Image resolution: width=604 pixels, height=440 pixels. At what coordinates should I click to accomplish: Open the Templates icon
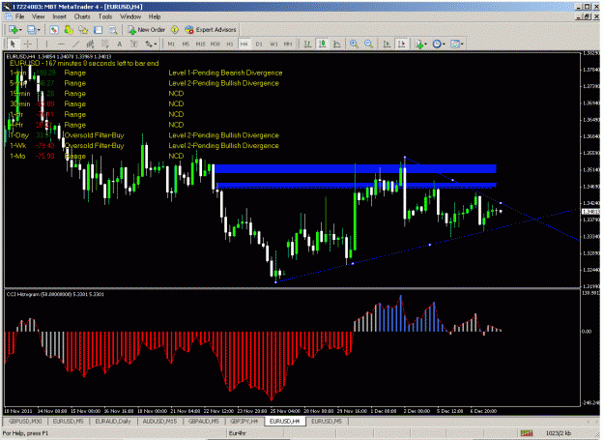click(455, 44)
